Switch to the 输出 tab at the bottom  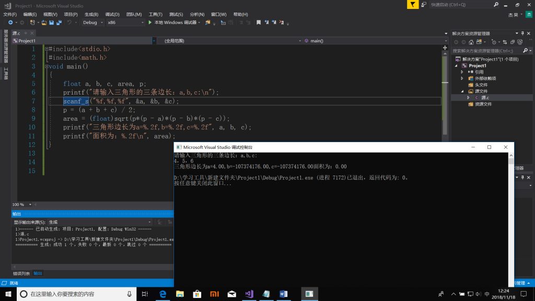pyautogui.click(x=38, y=273)
